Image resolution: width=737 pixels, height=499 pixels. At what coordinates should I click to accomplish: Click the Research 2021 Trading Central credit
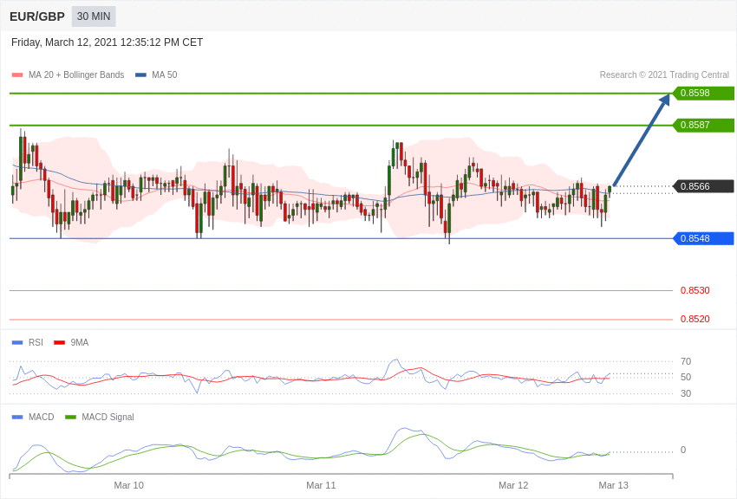[664, 75]
